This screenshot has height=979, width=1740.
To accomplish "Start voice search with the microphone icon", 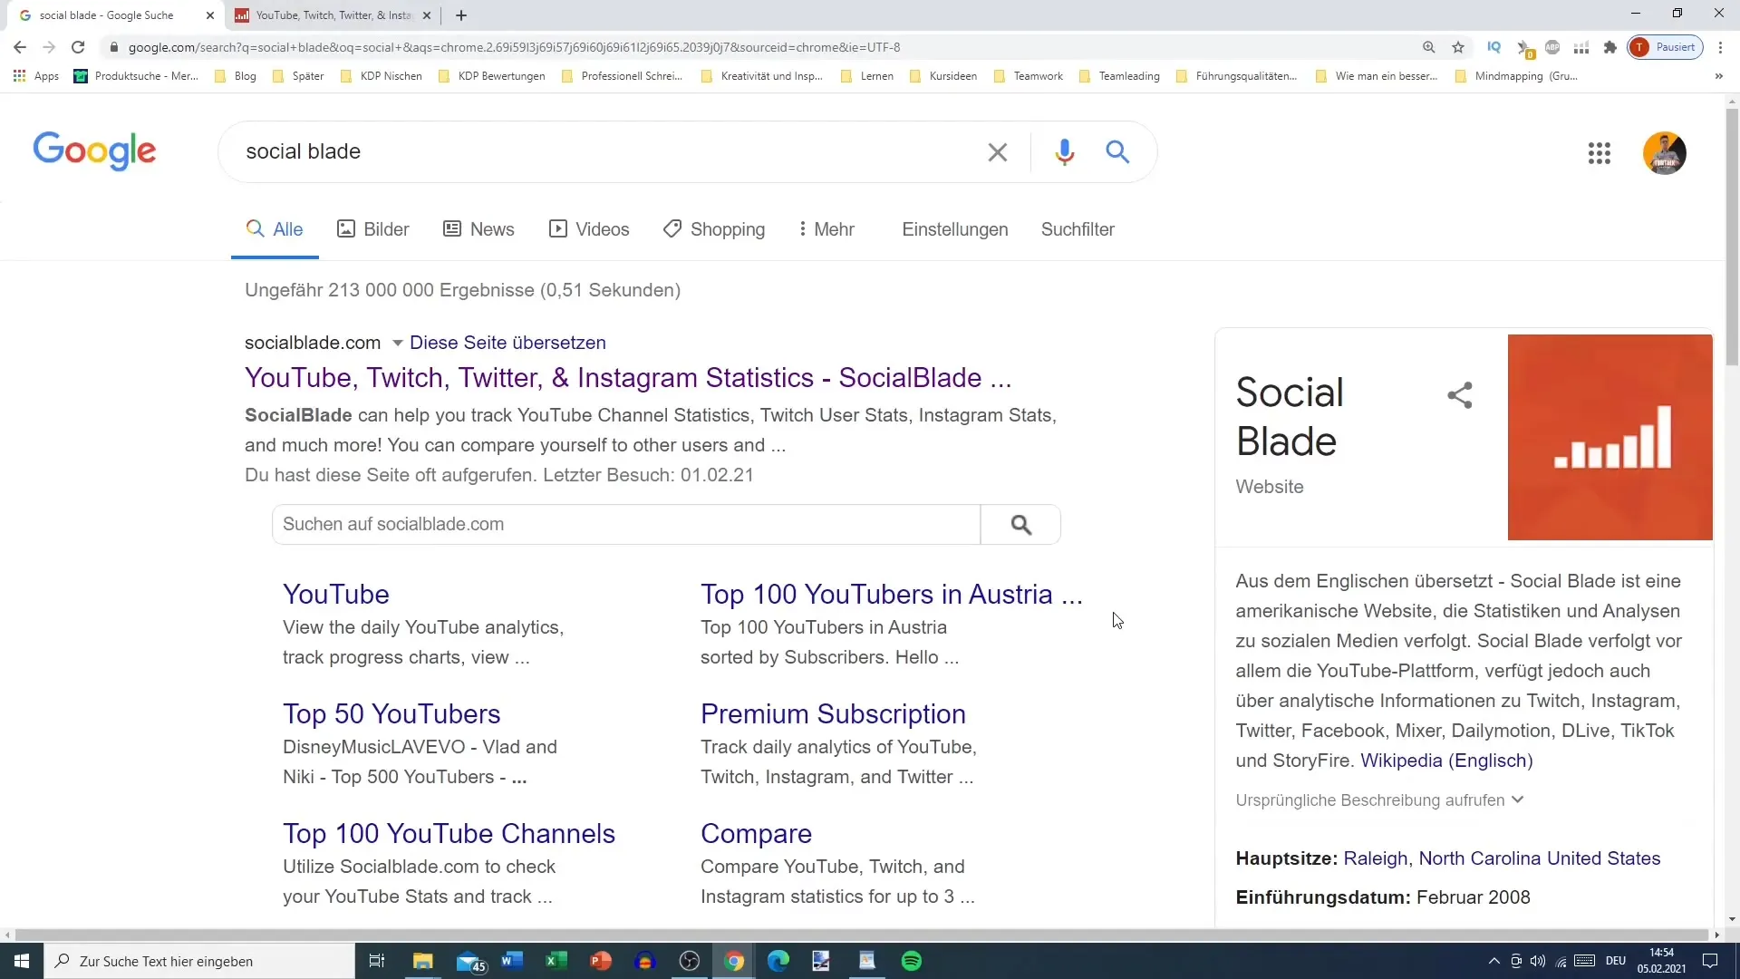I will [x=1065, y=152].
